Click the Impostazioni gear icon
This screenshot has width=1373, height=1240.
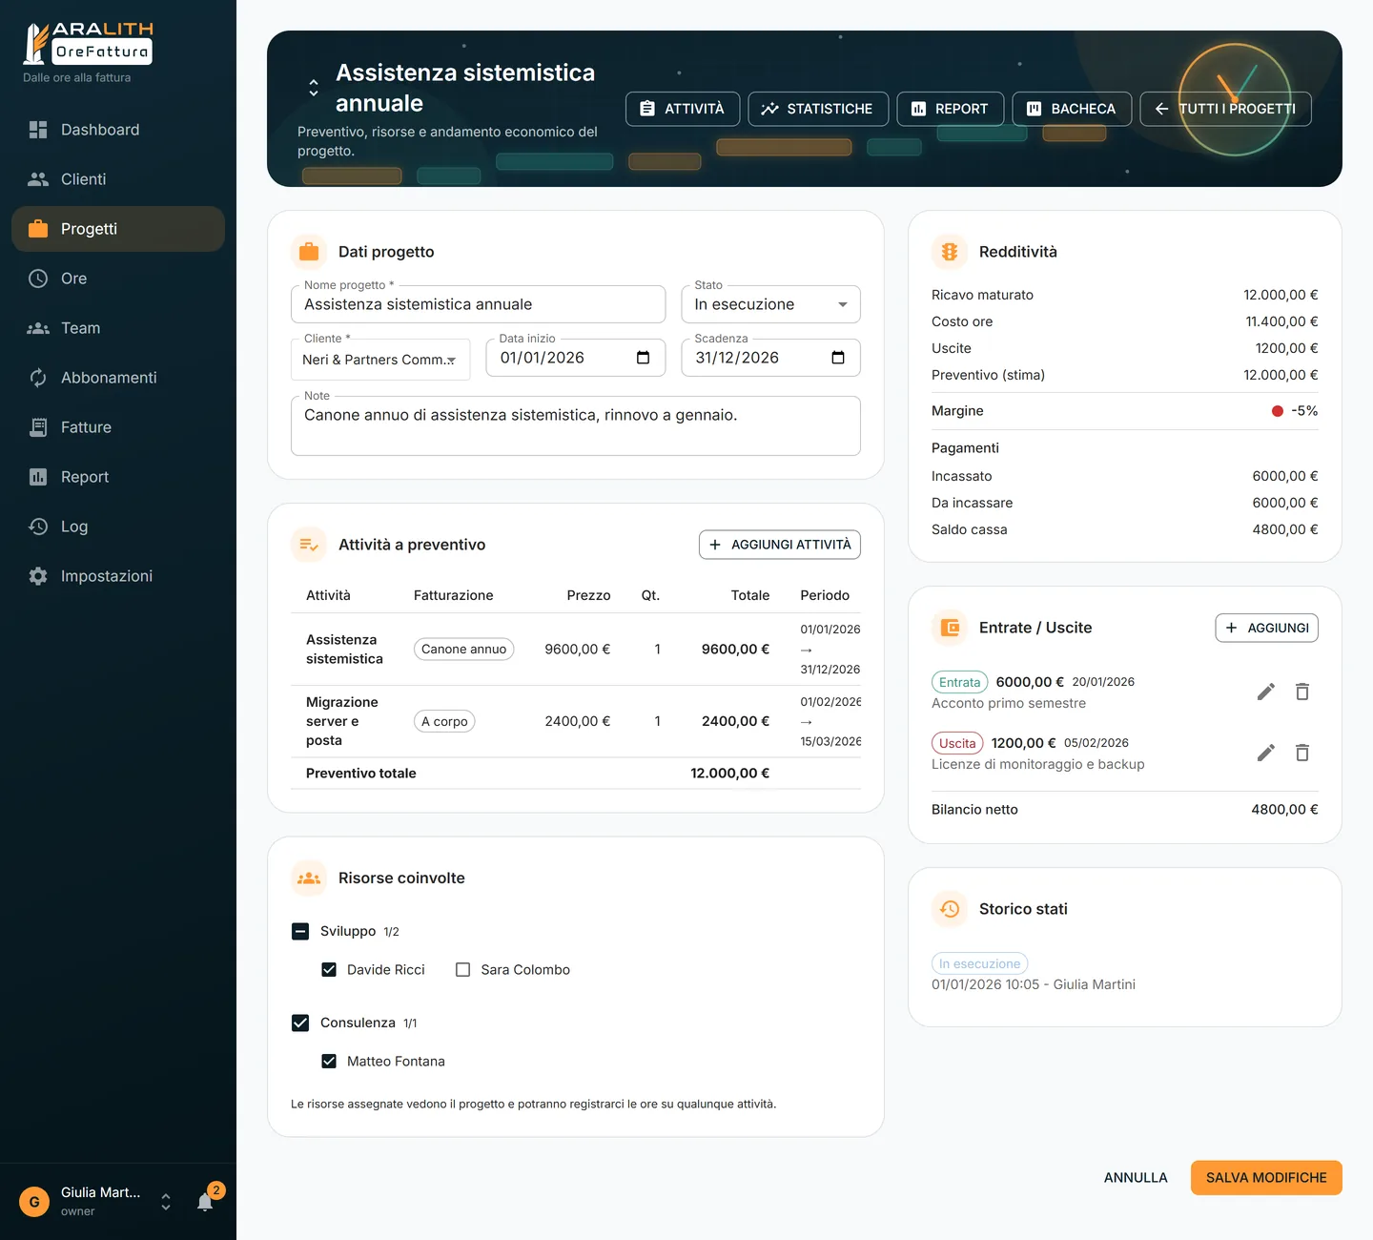(x=38, y=576)
